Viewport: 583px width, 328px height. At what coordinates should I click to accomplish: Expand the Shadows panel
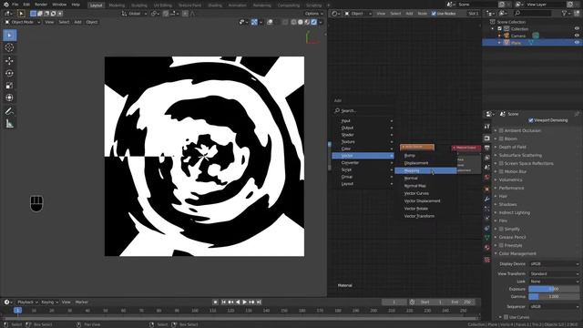point(507,204)
